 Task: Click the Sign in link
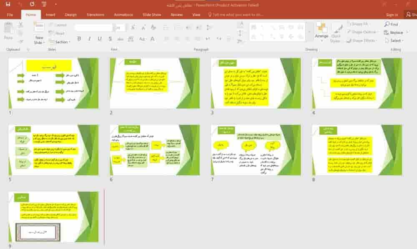(392, 15)
